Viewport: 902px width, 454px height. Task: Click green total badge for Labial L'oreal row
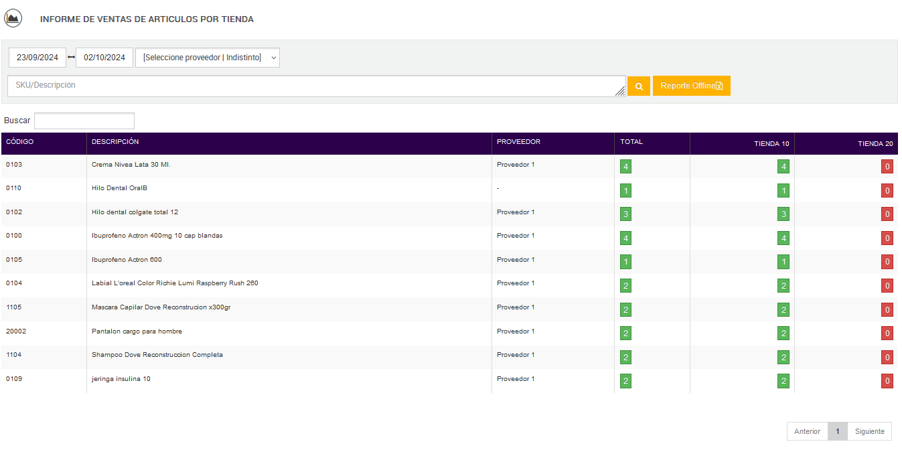[625, 286]
